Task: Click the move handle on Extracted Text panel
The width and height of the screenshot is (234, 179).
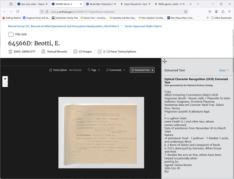Action: tap(164, 61)
